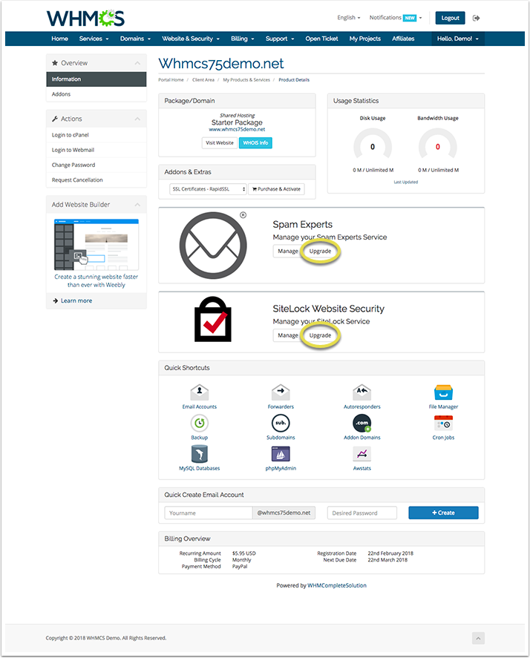
Task: Click the Yourname email input field
Action: click(209, 513)
